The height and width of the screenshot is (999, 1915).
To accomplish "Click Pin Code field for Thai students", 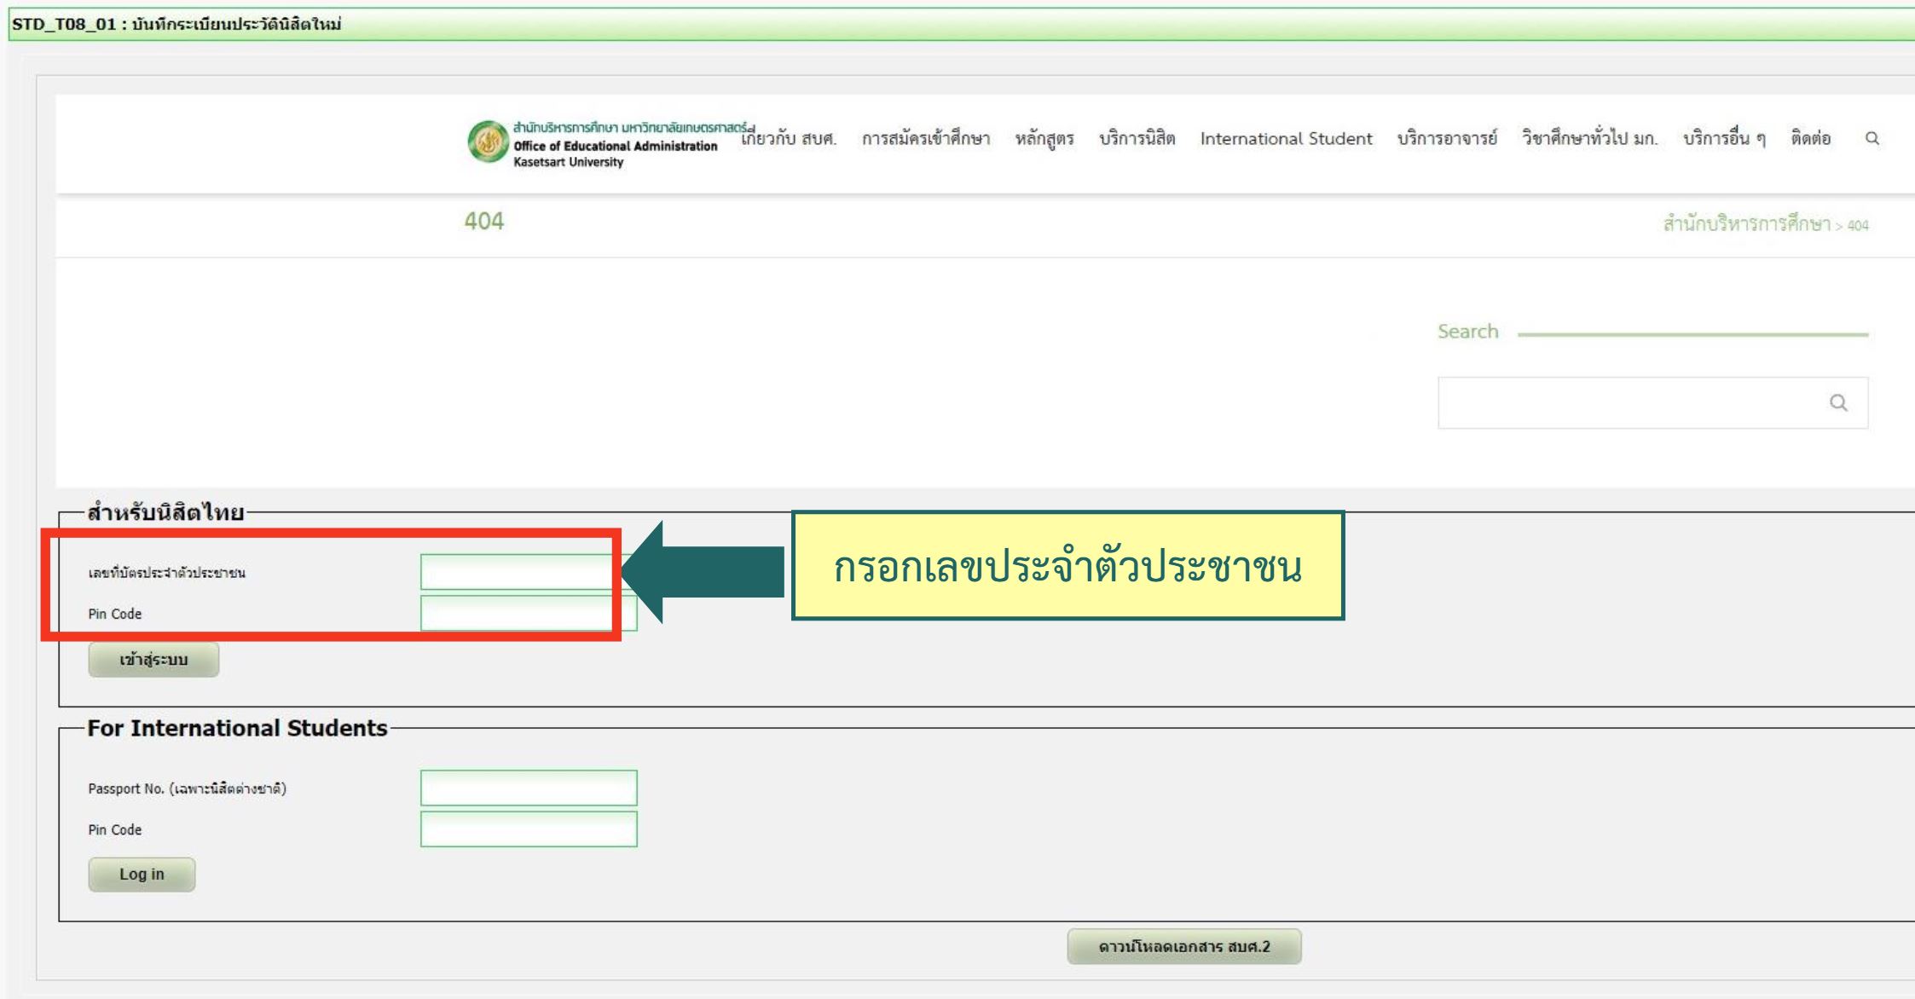I will point(516,613).
